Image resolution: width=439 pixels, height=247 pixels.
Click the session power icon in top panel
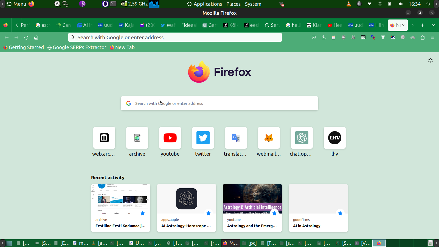(x=428, y=4)
